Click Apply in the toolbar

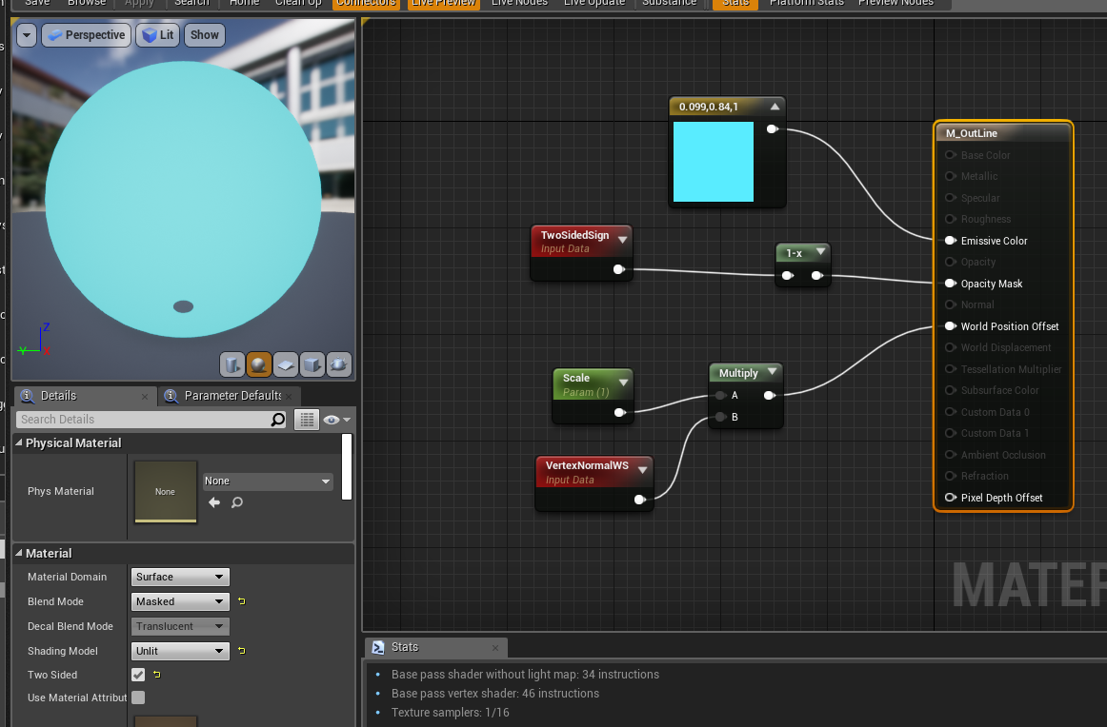[139, 4]
